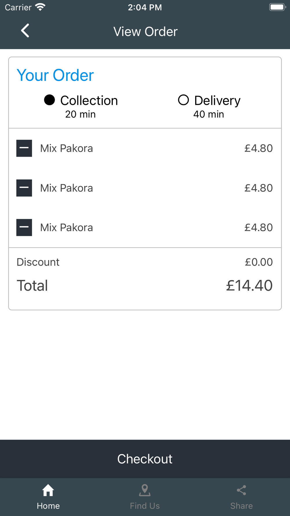Select the Delivery radio button
Image resolution: width=290 pixels, height=516 pixels.
tap(183, 100)
